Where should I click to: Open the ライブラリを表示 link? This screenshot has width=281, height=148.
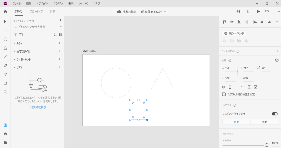38,107
